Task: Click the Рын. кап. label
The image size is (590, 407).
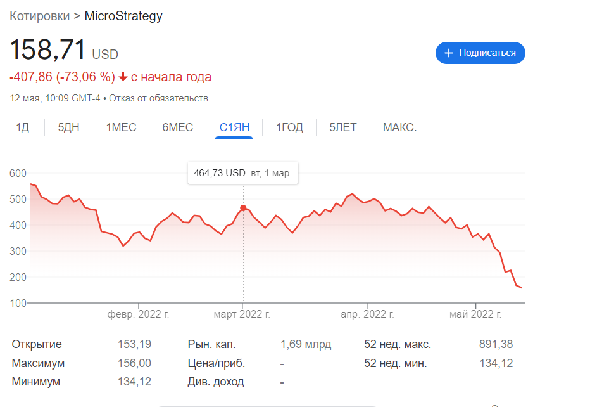Action: [211, 344]
